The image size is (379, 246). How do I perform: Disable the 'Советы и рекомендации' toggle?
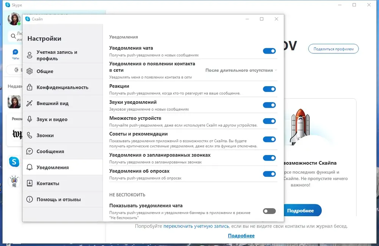pos(269,139)
